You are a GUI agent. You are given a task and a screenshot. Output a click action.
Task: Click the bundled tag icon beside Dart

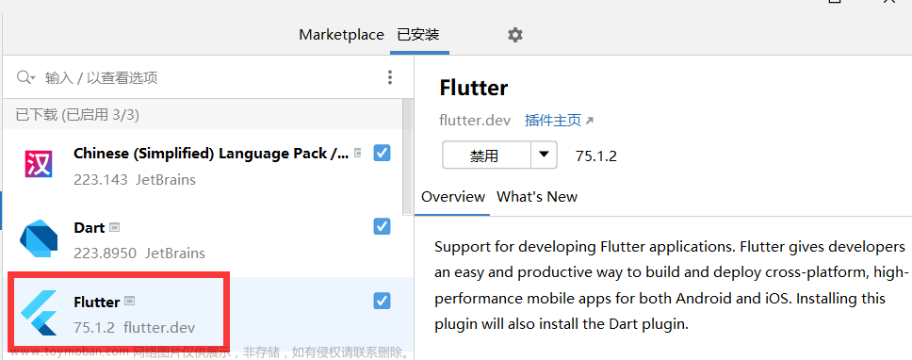115,227
